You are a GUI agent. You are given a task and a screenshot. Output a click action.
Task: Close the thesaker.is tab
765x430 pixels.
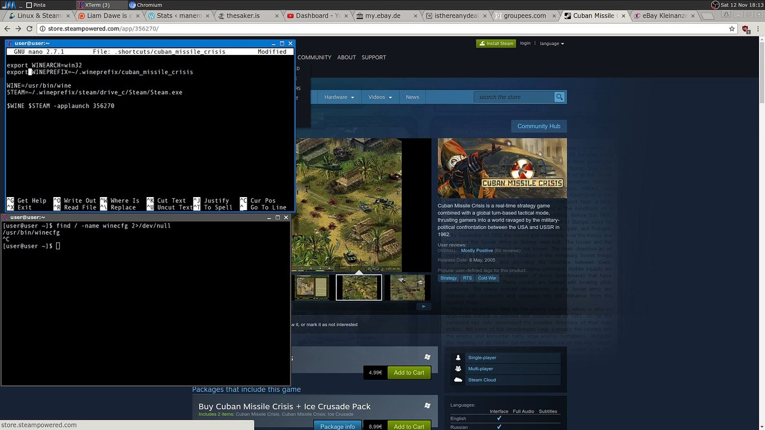pos(276,16)
